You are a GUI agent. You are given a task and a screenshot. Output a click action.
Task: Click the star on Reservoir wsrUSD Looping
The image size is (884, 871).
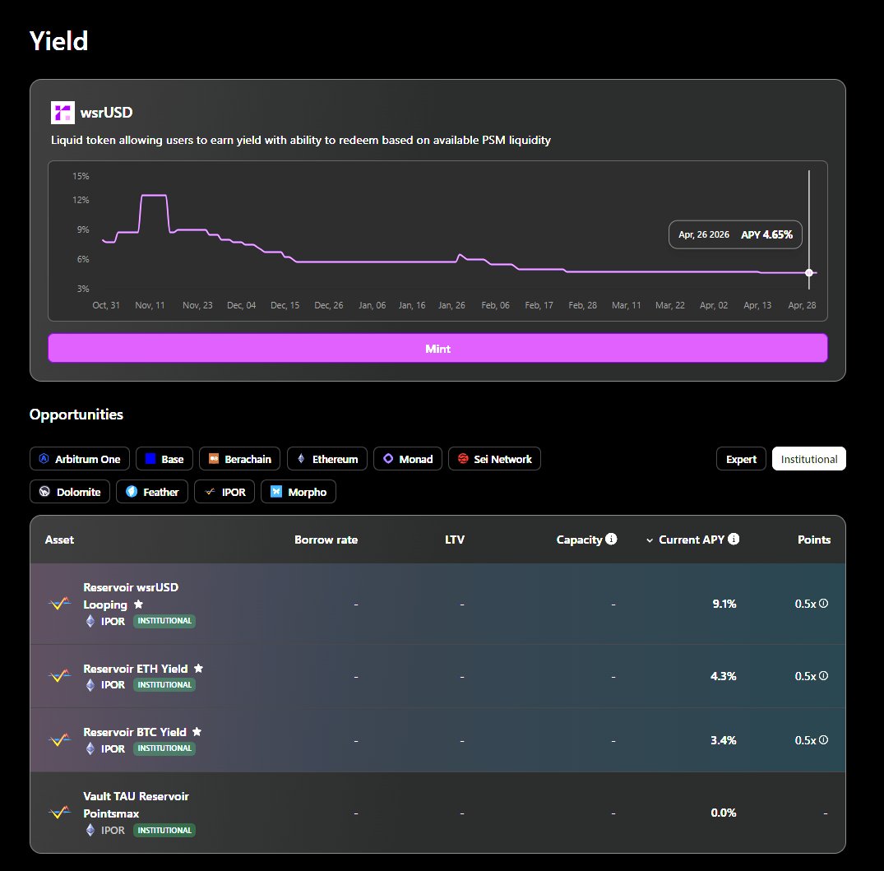pos(138,605)
